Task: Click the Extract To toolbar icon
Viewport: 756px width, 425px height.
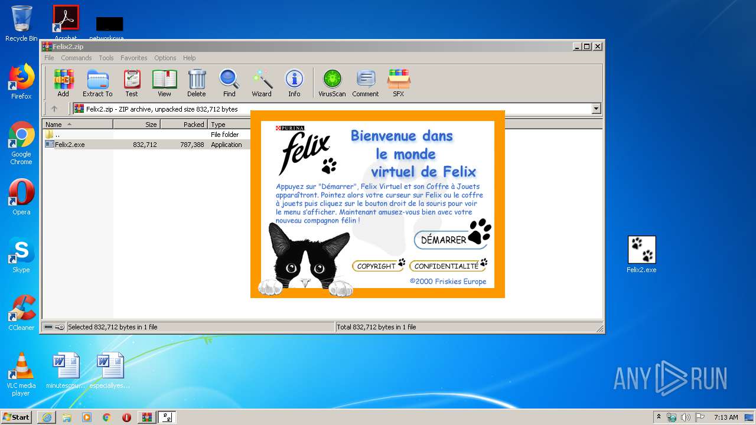Action: (x=97, y=83)
